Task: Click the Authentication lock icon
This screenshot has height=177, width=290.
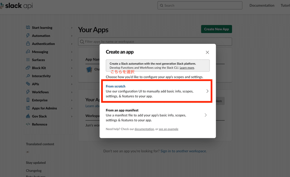Action: click(x=28, y=44)
